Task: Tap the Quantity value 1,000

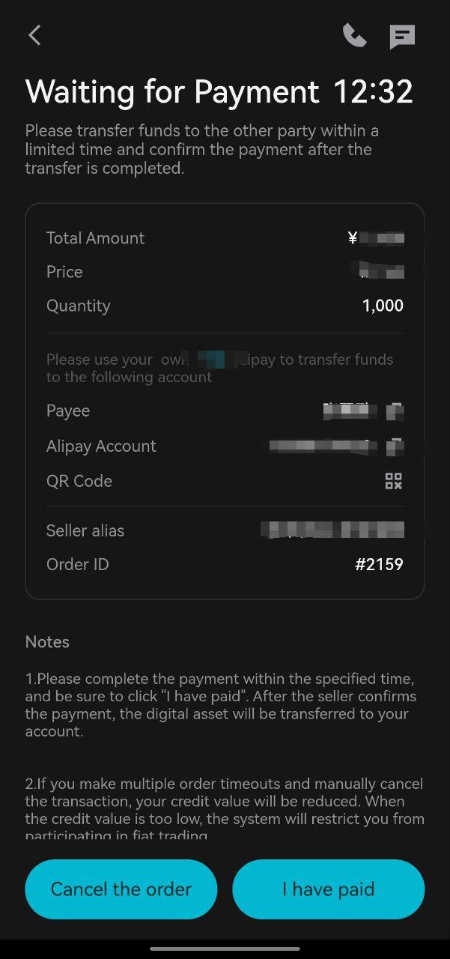Action: coord(383,306)
